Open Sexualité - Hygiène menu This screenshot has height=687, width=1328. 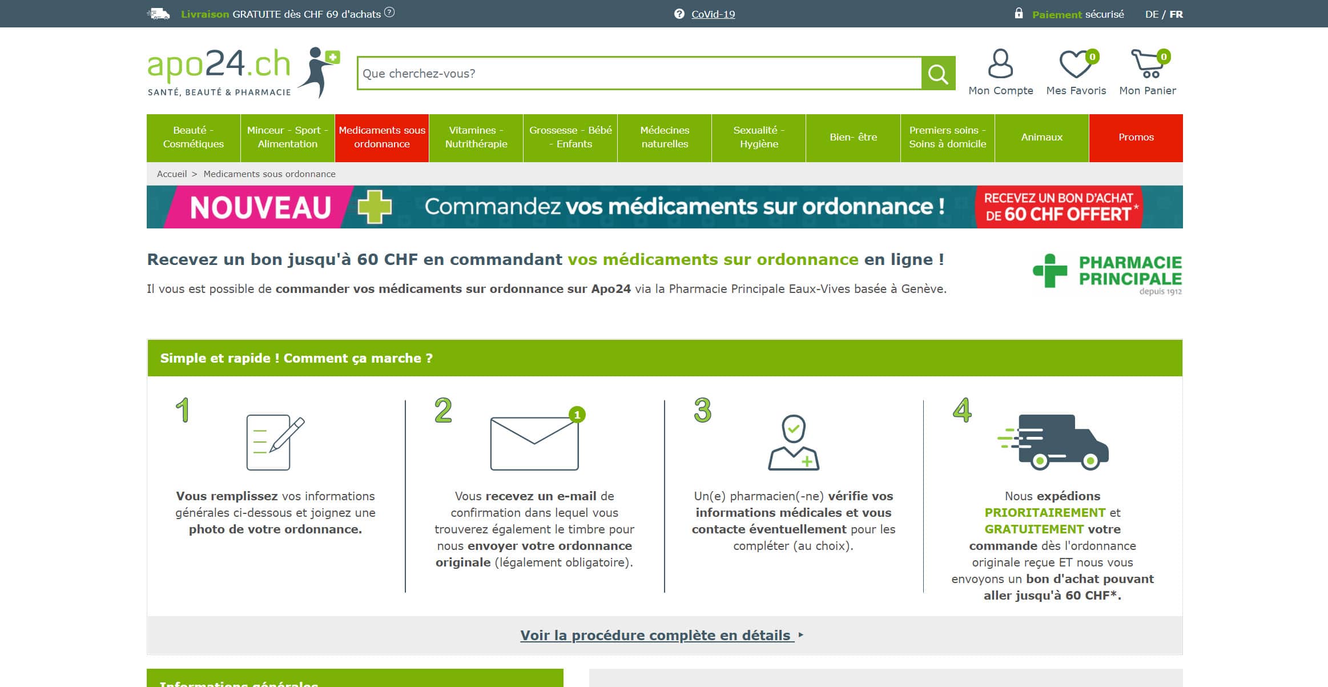click(x=759, y=138)
